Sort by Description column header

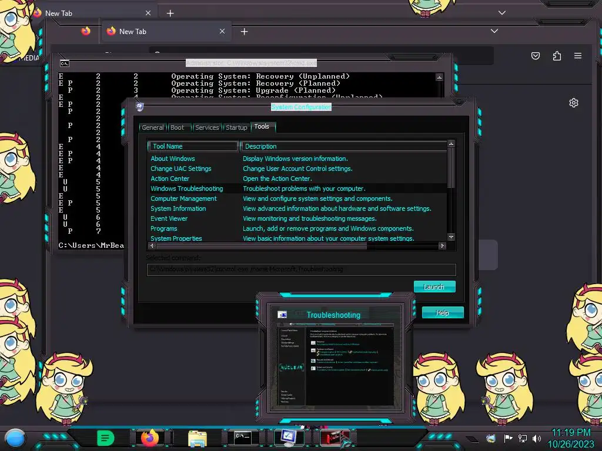tap(343, 146)
